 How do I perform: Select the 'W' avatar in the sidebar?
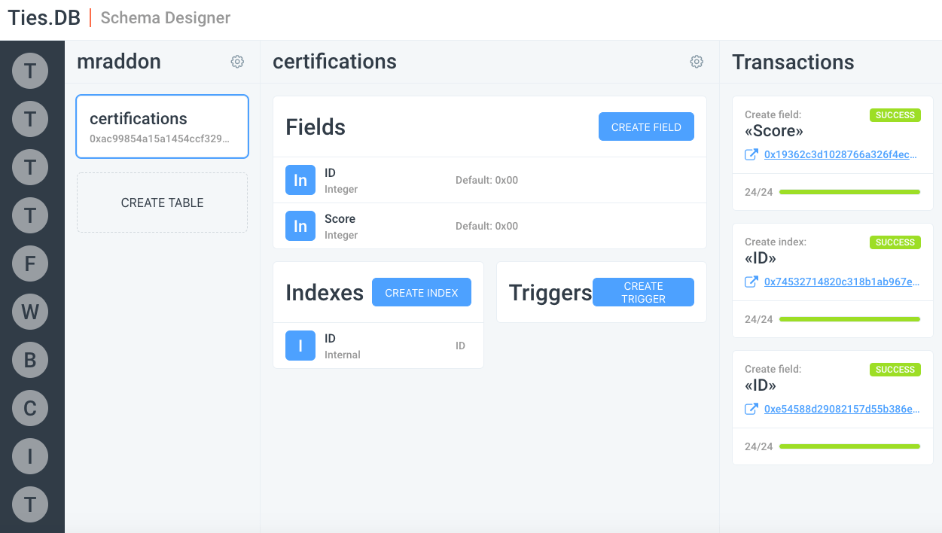pos(30,312)
